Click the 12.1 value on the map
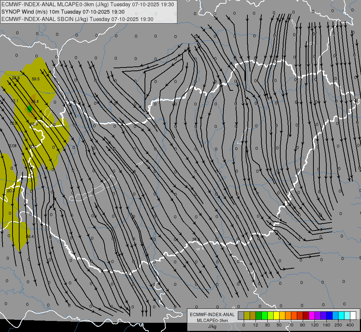The image size is (361, 332). 14,101
